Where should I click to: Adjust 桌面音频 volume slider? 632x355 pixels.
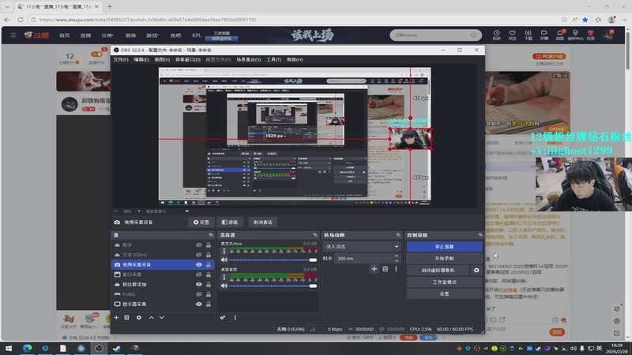tap(273, 286)
